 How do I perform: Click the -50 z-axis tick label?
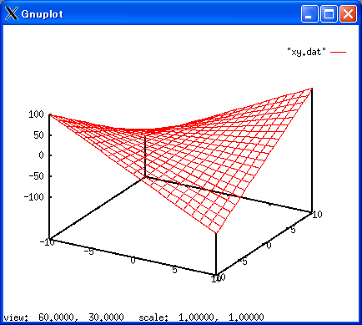37,176
